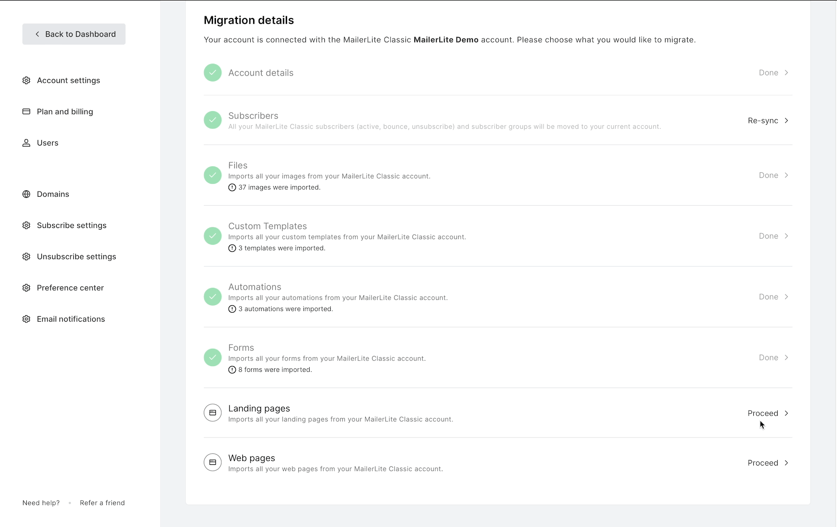
Task: Click green checkmark next to Automations
Action: (x=213, y=297)
